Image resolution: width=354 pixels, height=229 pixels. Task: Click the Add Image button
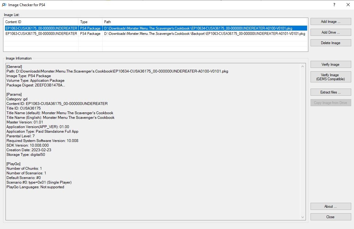click(x=331, y=22)
